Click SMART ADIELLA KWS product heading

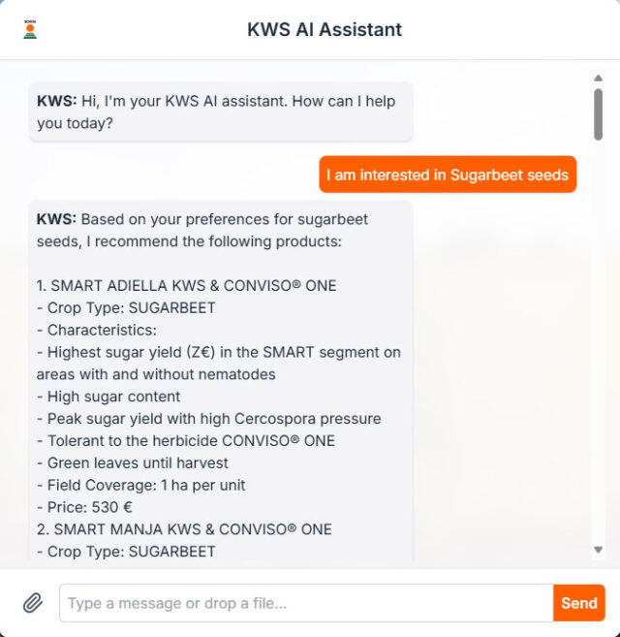point(186,286)
